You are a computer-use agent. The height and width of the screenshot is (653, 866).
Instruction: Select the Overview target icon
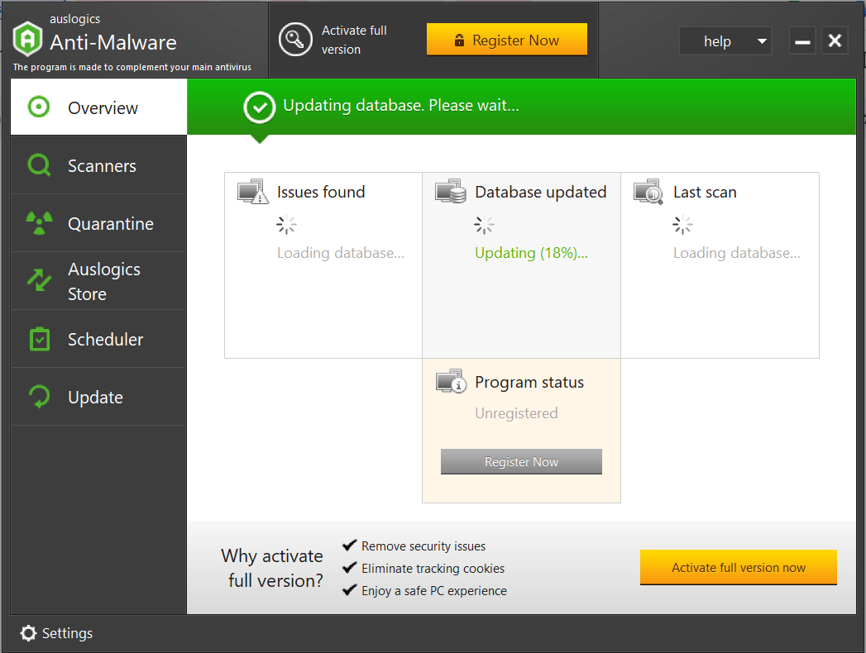39,107
